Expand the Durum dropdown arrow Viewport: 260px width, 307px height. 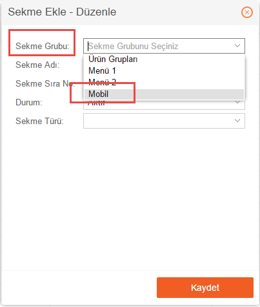click(237, 103)
